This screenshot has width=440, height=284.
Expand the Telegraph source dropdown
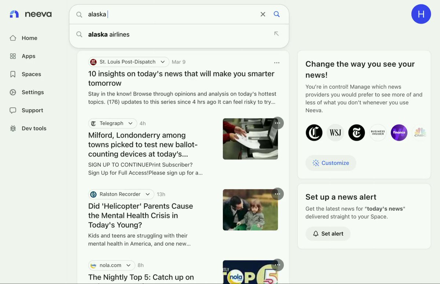(x=130, y=123)
